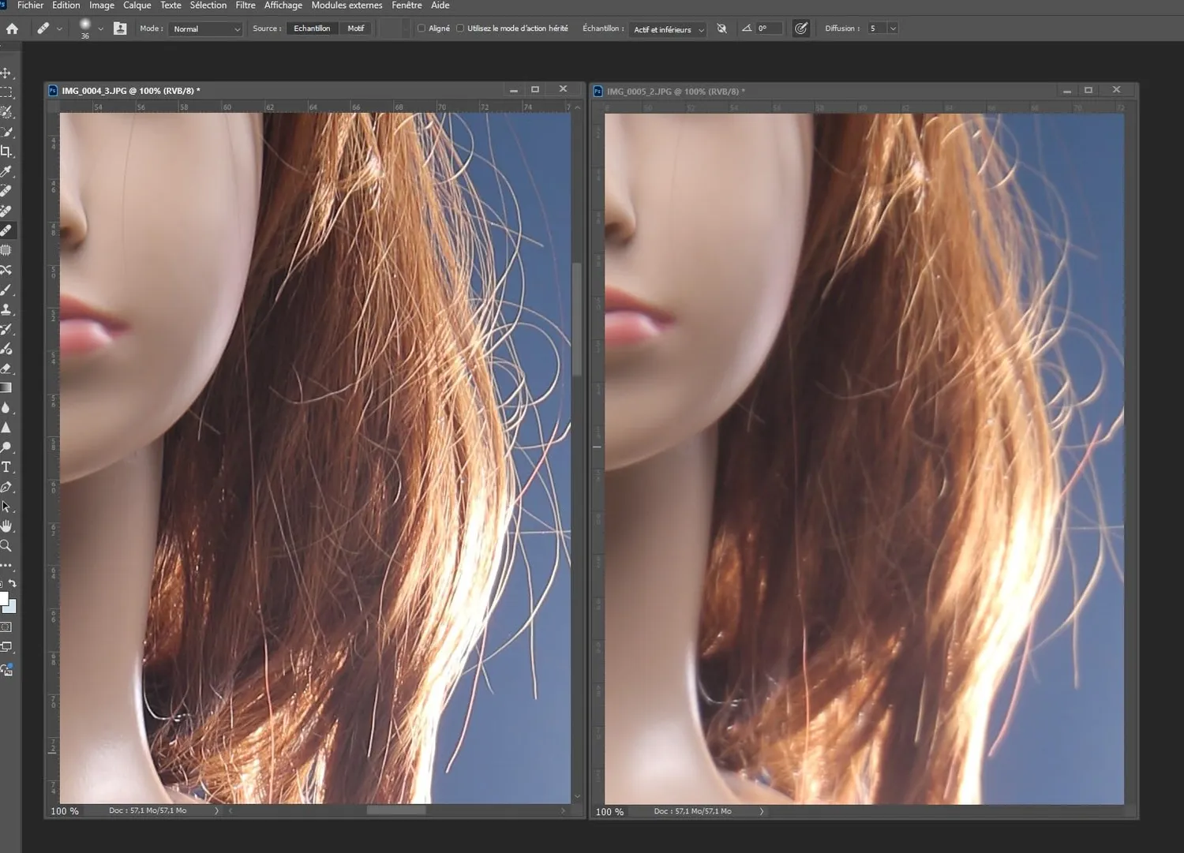This screenshot has width=1184, height=853.
Task: Select the Zoom magnifier tool
Action: tap(6, 546)
